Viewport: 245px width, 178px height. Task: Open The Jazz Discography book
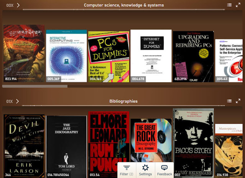[x=66, y=147]
